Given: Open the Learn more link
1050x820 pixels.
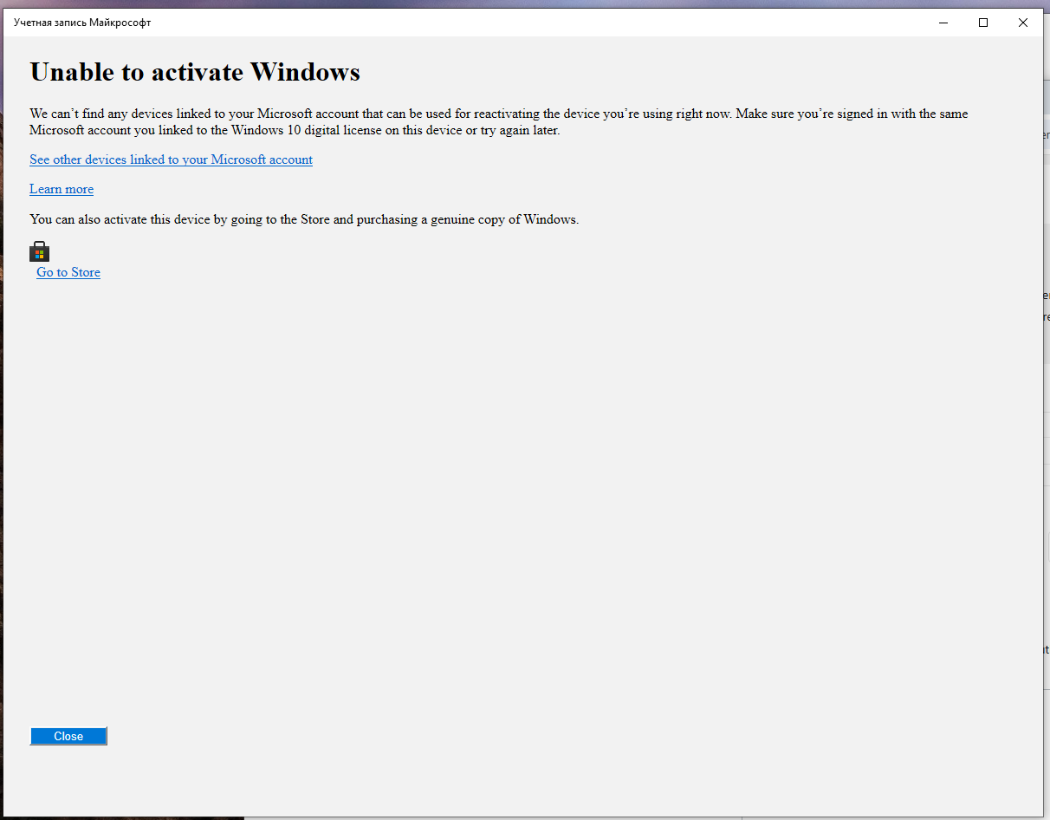Looking at the screenshot, I should click(x=61, y=189).
